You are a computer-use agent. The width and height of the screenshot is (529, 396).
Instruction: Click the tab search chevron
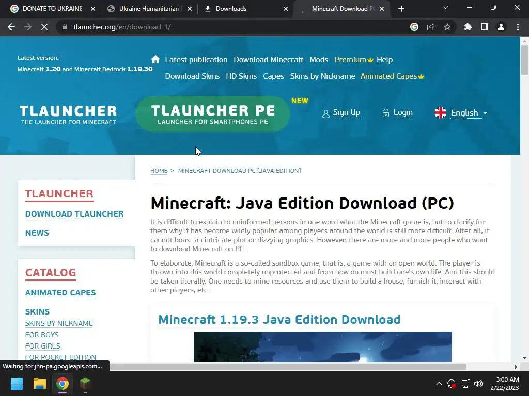(446, 7)
